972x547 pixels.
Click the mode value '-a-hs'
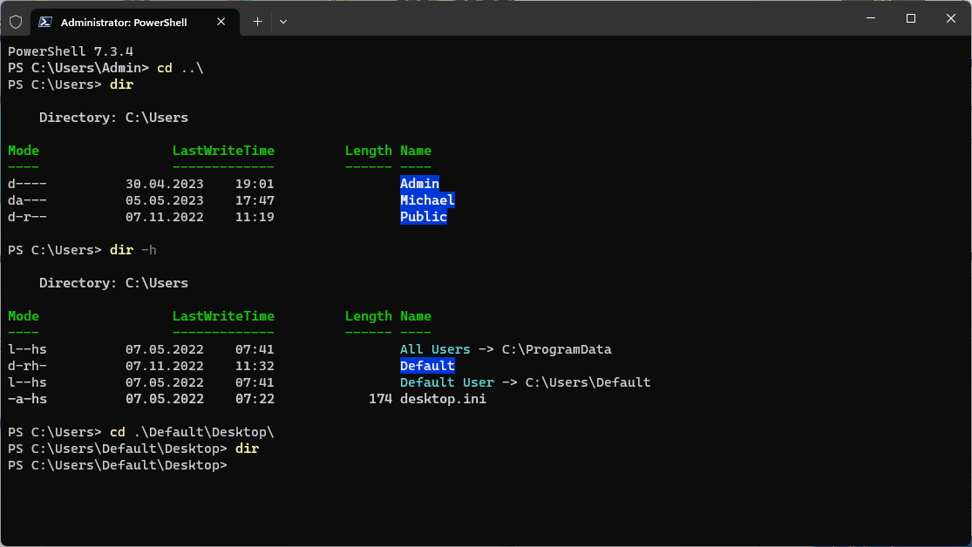[27, 399]
